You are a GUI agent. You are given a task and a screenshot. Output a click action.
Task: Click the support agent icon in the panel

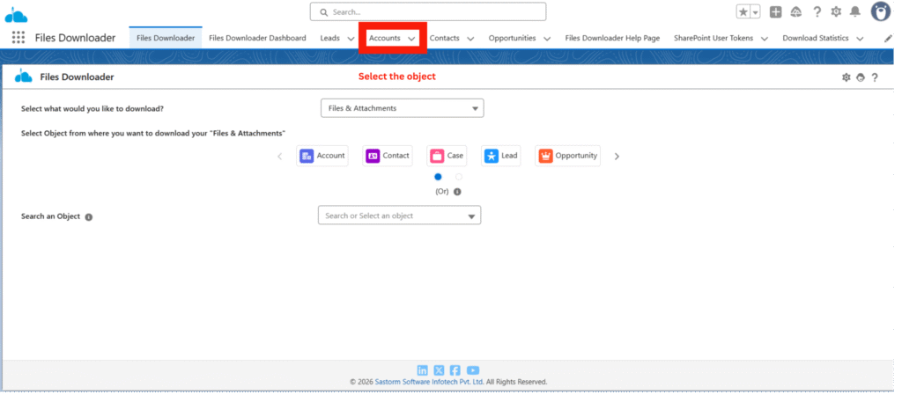coord(861,77)
